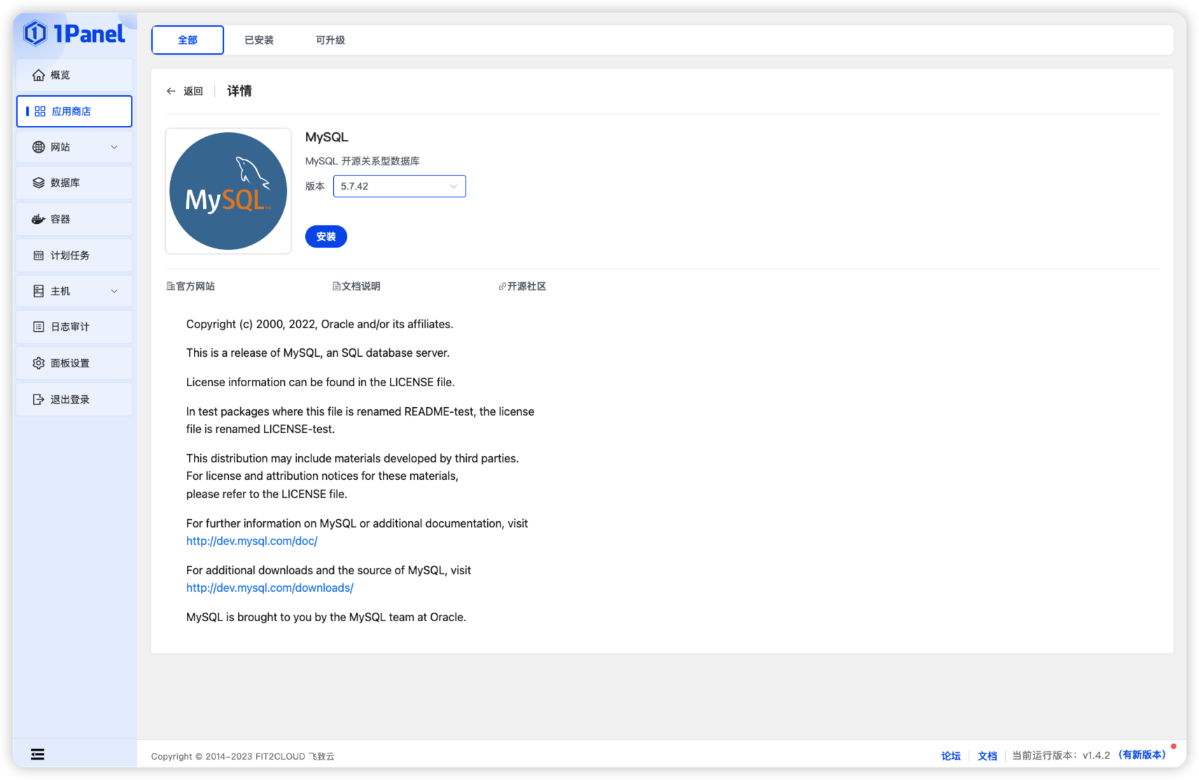
Task: Click the MySQL logo thumbnail
Action: click(228, 191)
